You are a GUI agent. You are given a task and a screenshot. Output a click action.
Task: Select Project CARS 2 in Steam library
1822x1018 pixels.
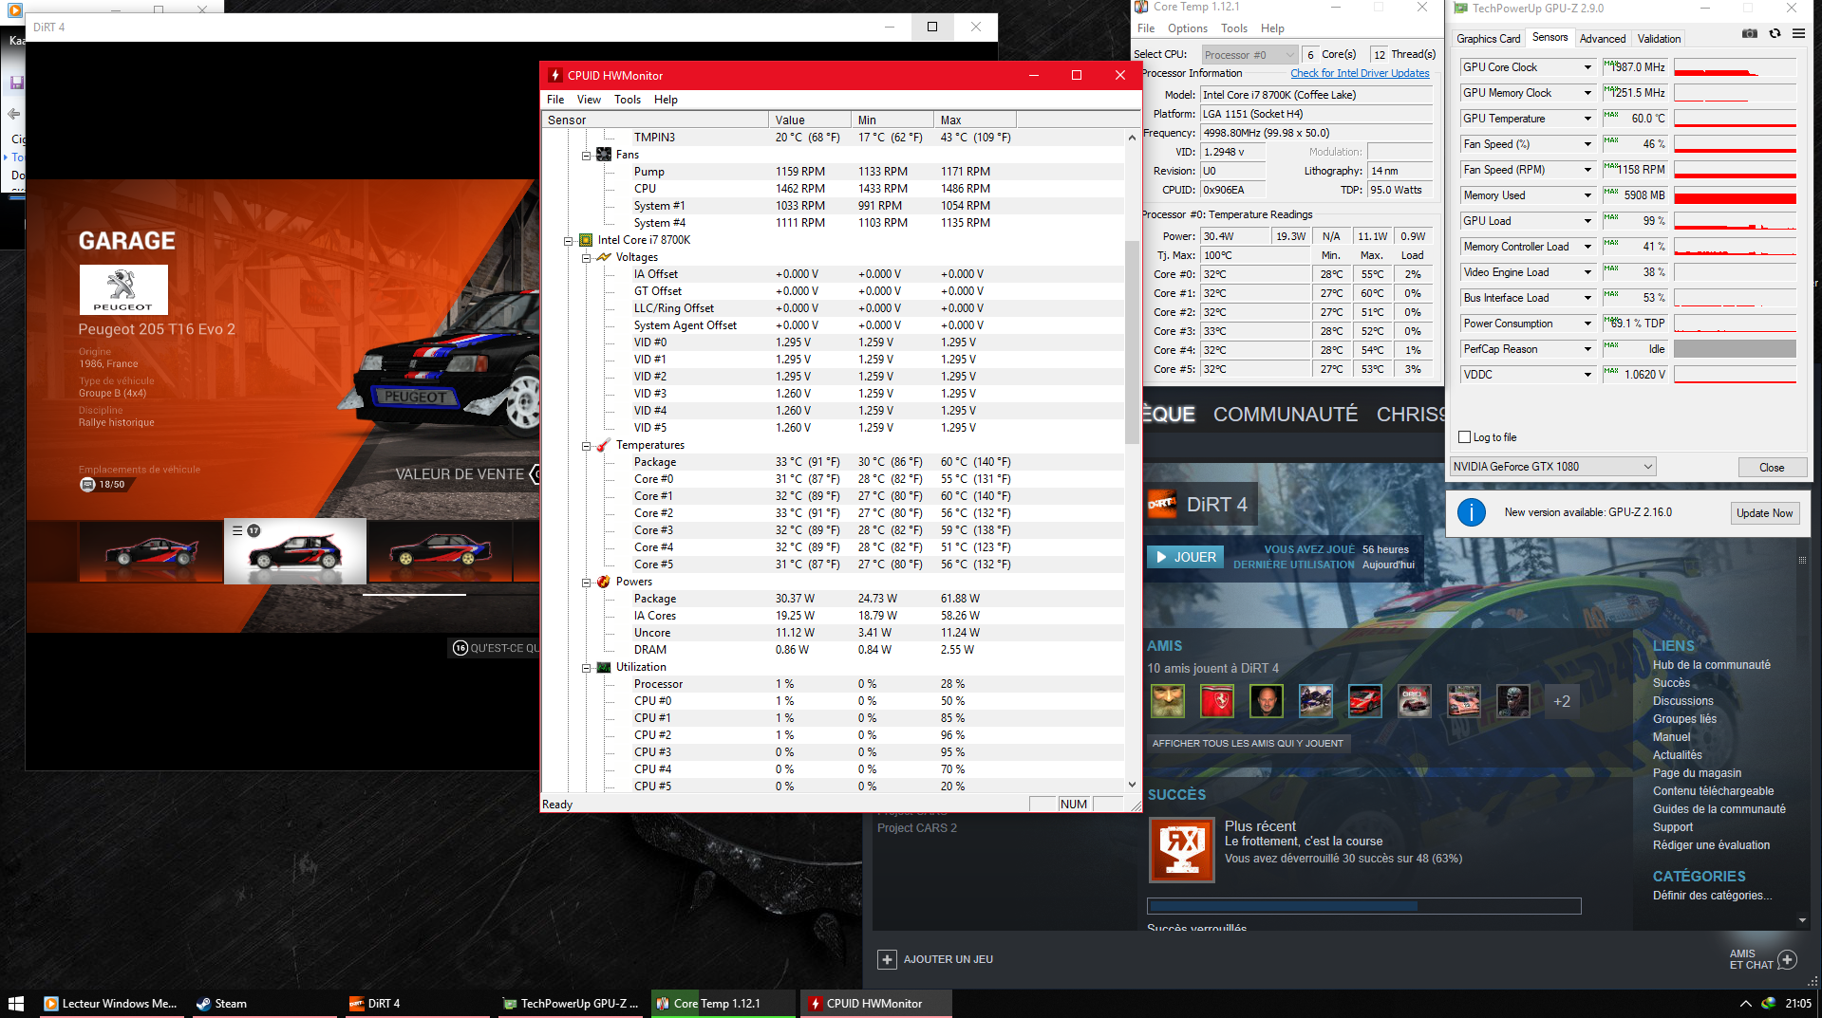pos(916,828)
